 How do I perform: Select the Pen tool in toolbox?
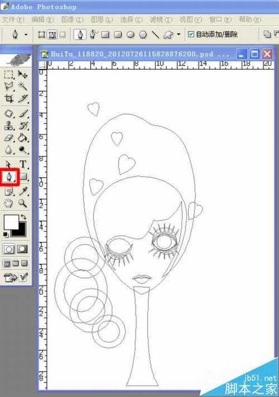9,177
